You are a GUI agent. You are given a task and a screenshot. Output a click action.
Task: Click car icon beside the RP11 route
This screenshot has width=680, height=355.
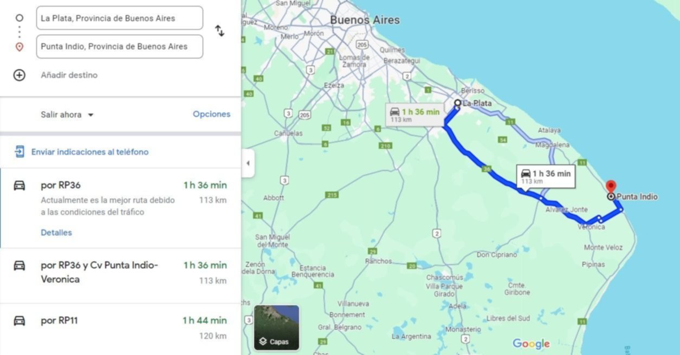[x=20, y=320]
